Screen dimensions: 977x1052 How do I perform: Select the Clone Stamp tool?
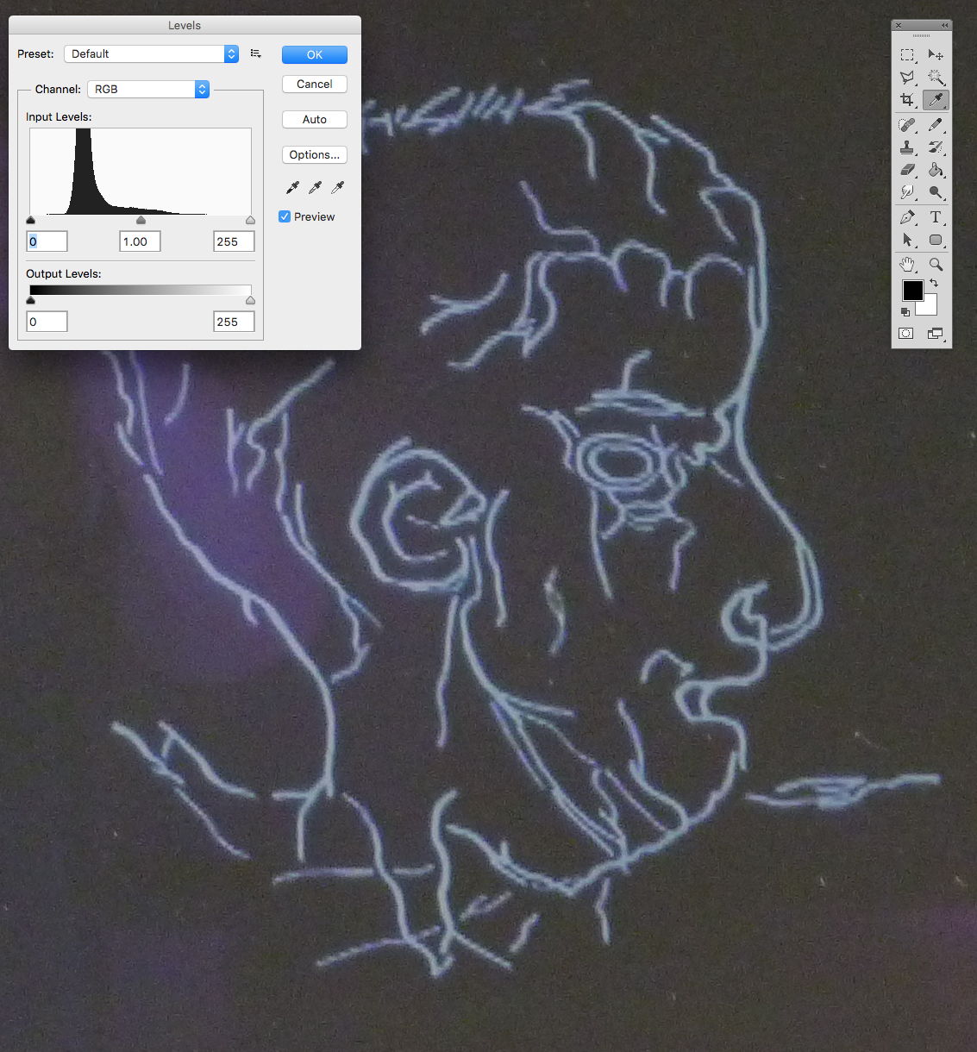click(x=907, y=147)
